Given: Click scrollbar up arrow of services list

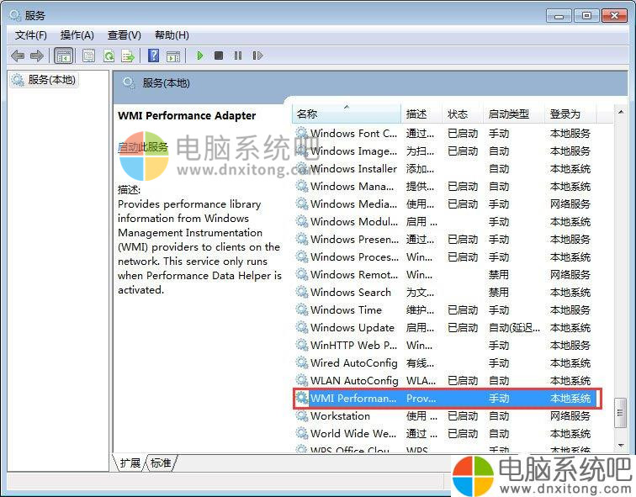Looking at the screenshot, I should point(621,112).
